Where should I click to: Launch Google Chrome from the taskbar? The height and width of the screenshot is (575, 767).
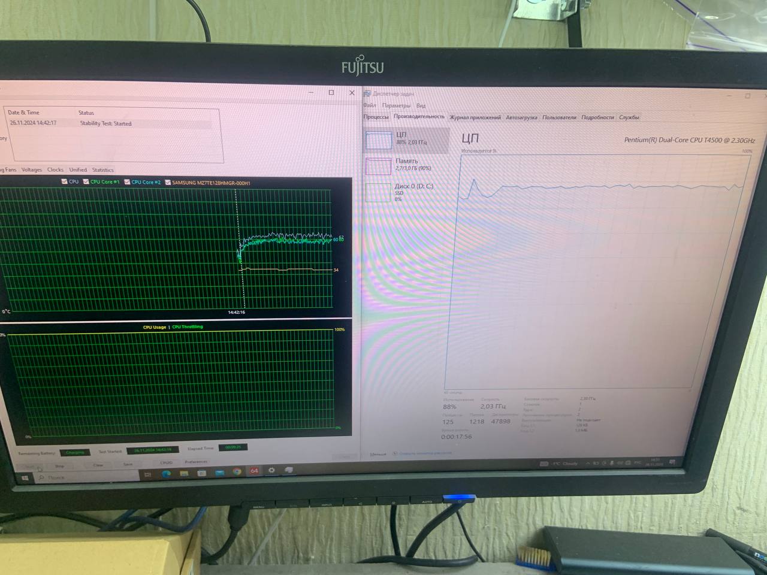point(237,472)
